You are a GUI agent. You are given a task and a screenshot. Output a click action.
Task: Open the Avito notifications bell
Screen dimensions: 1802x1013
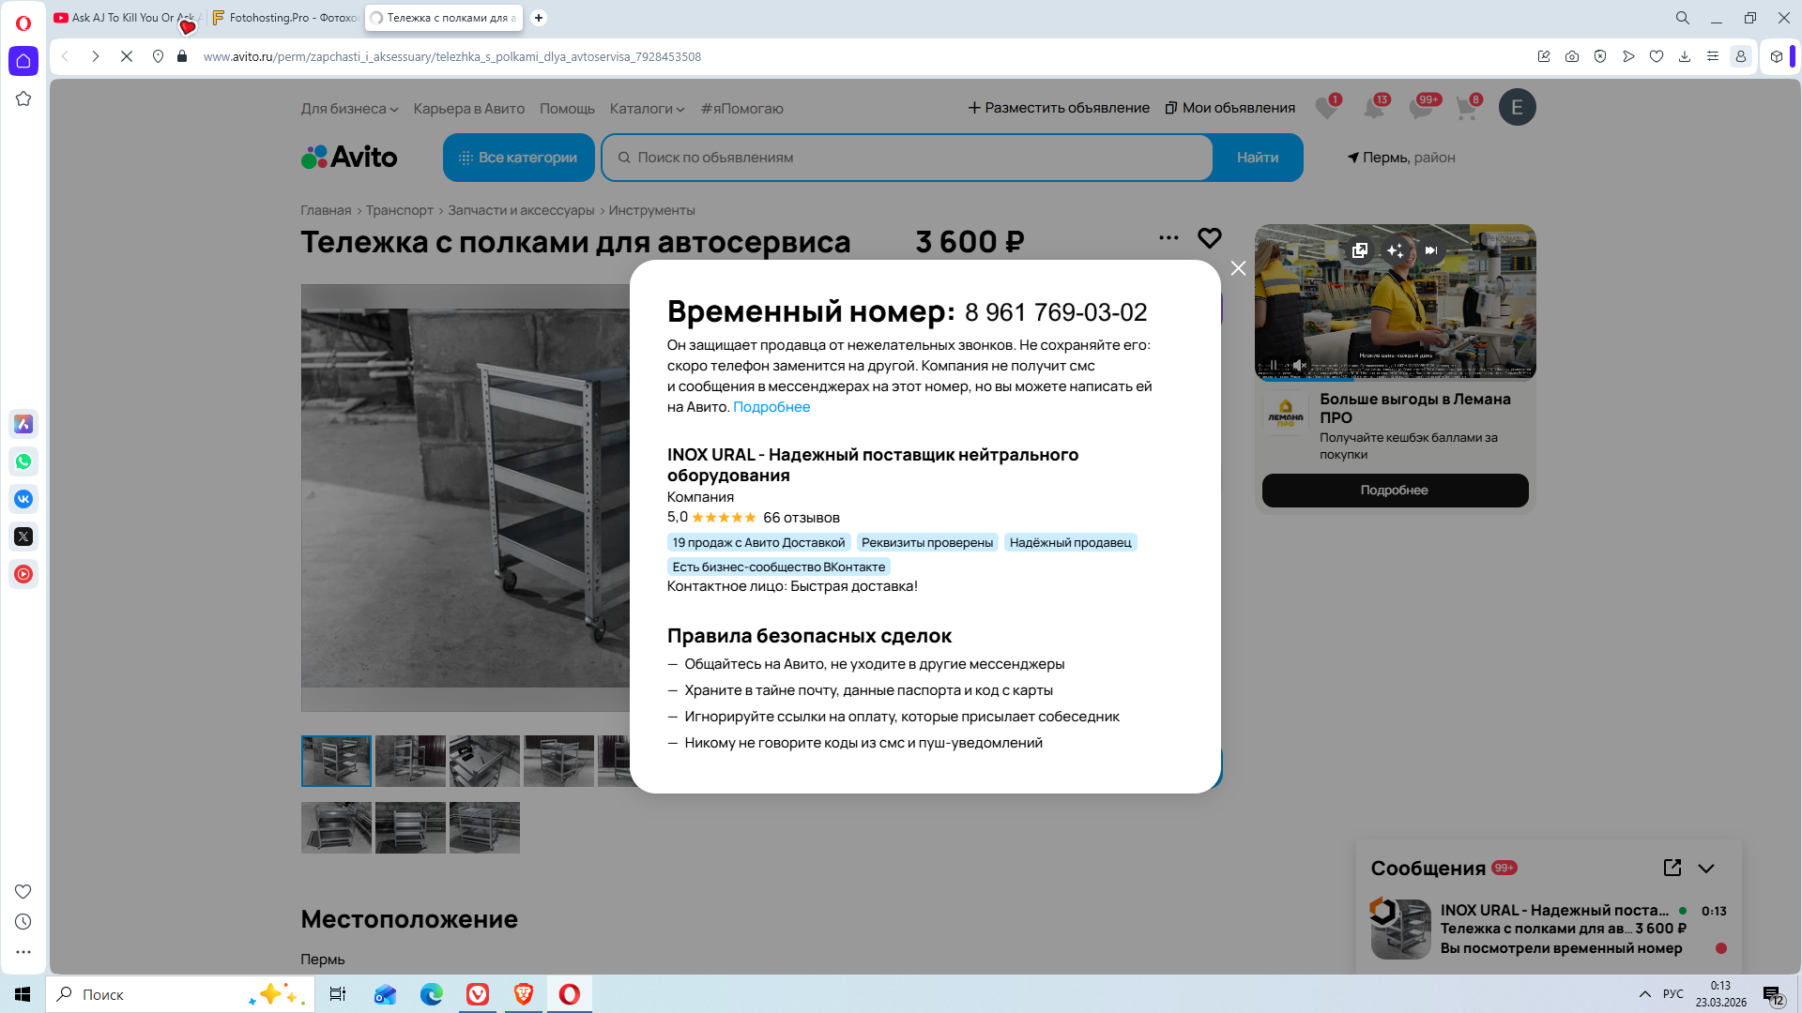pyautogui.click(x=1374, y=108)
